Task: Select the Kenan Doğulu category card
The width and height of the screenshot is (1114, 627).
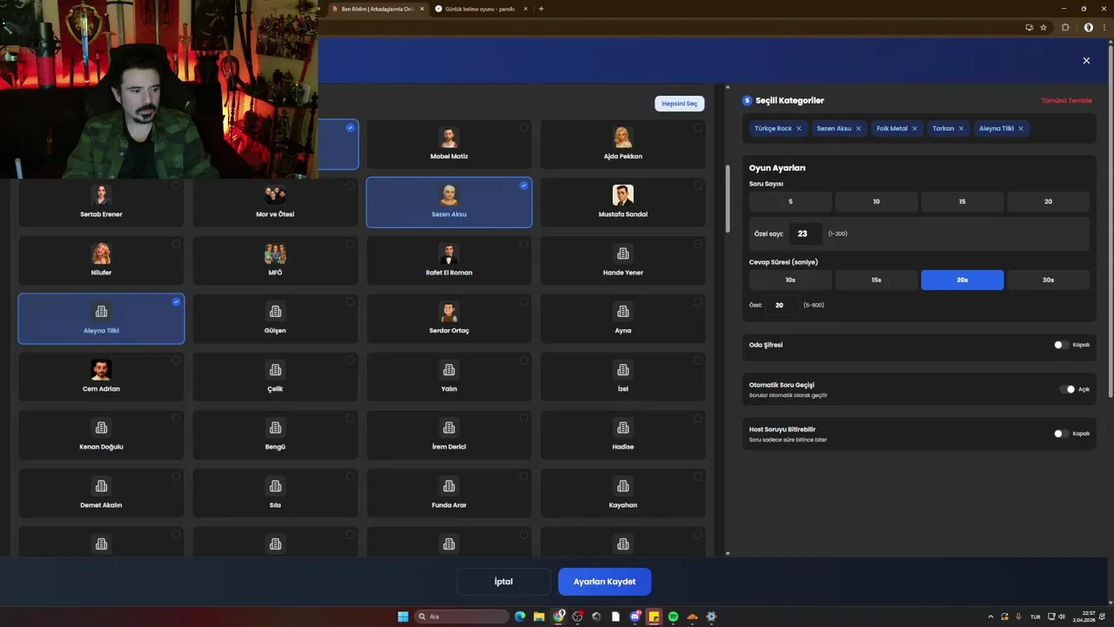Action: click(x=101, y=435)
